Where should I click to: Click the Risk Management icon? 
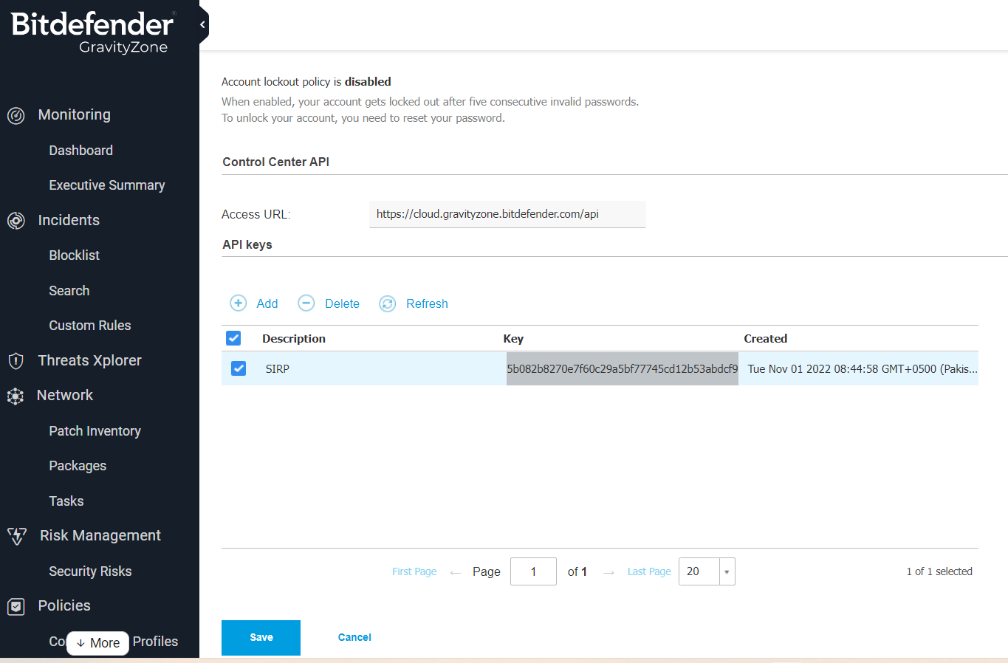coord(17,536)
